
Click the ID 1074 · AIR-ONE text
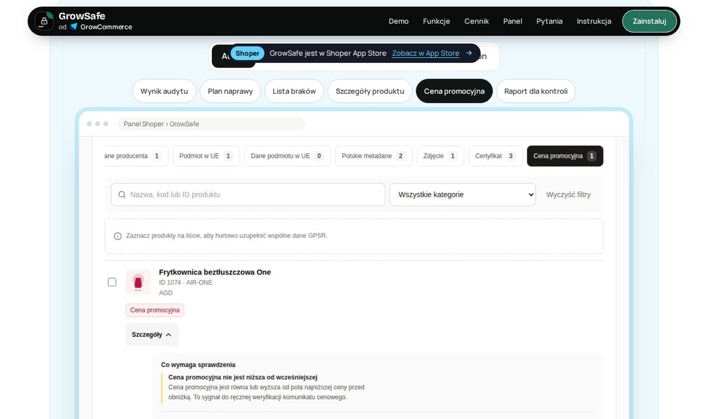coord(186,283)
